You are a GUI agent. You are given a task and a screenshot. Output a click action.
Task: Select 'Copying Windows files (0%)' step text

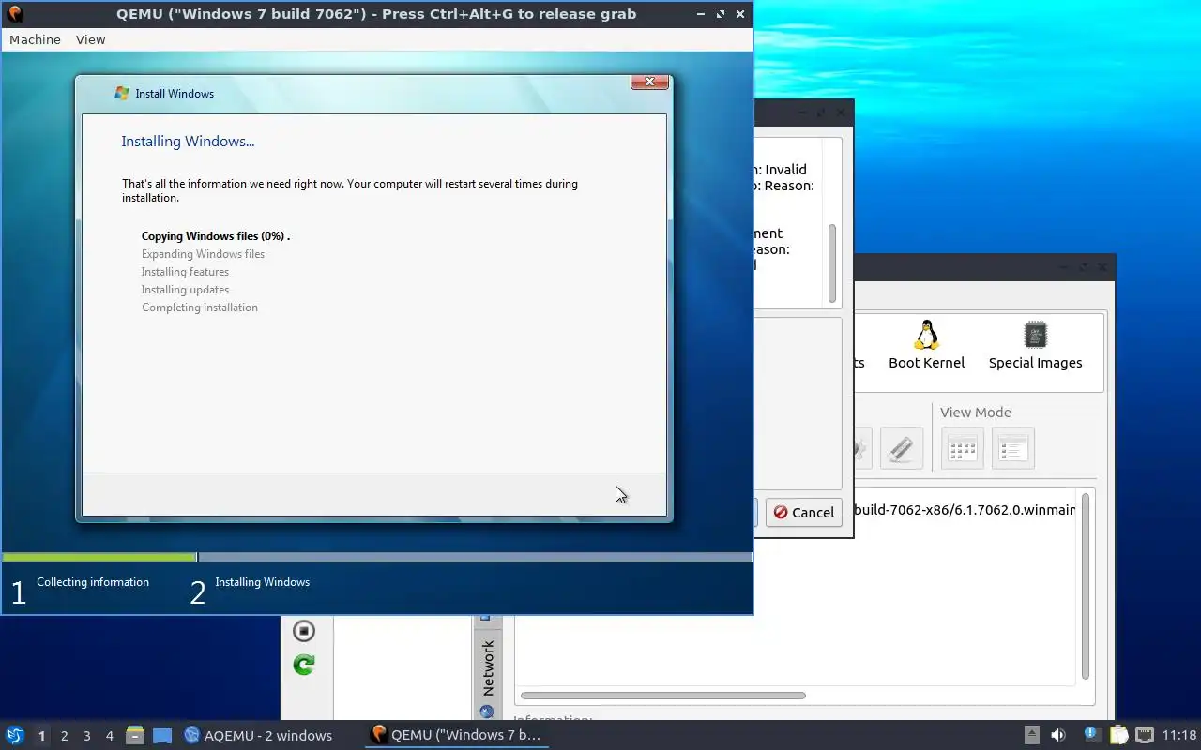pos(216,236)
